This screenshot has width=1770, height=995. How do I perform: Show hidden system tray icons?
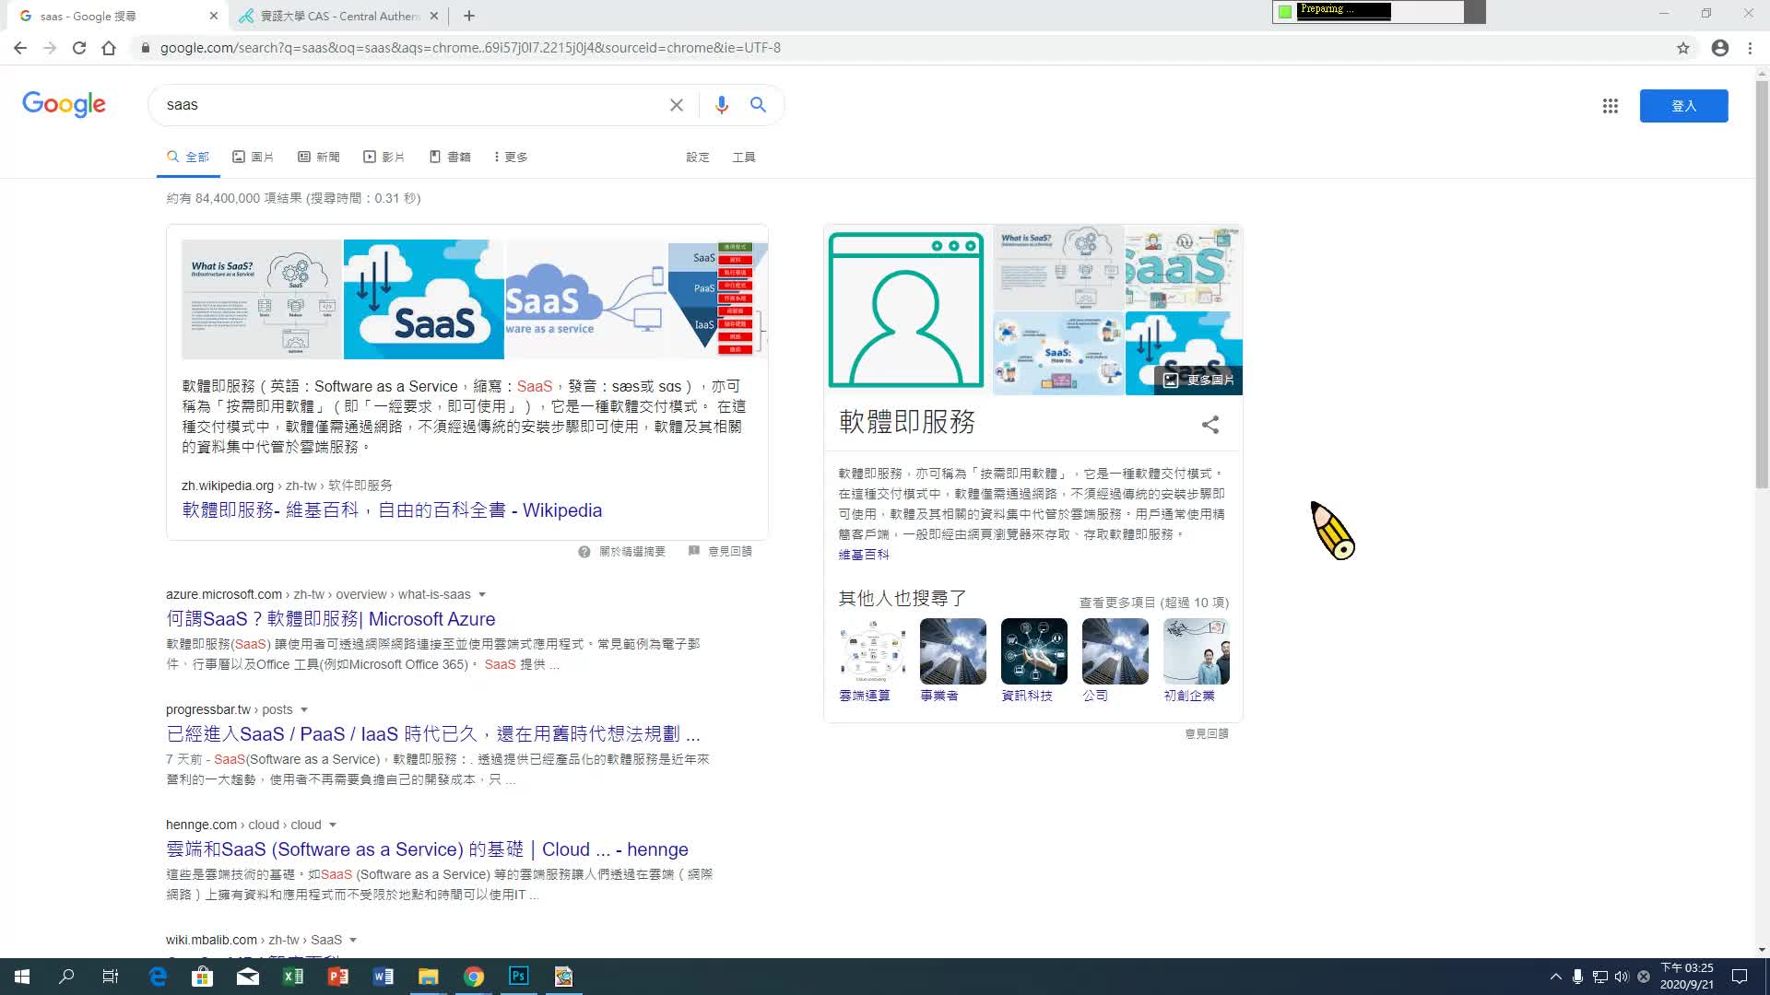(x=1556, y=977)
